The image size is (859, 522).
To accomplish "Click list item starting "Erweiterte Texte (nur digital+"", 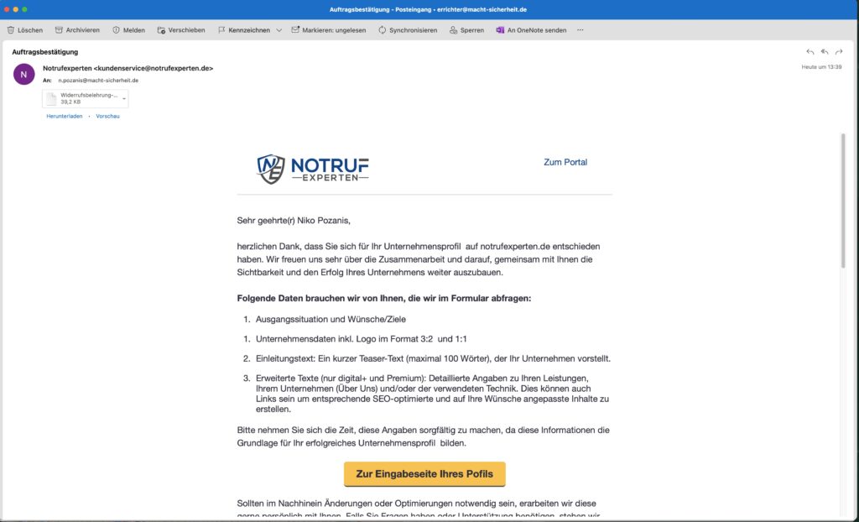I will (x=433, y=394).
